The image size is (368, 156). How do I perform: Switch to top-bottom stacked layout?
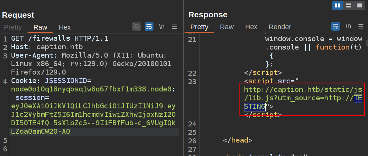point(349,5)
